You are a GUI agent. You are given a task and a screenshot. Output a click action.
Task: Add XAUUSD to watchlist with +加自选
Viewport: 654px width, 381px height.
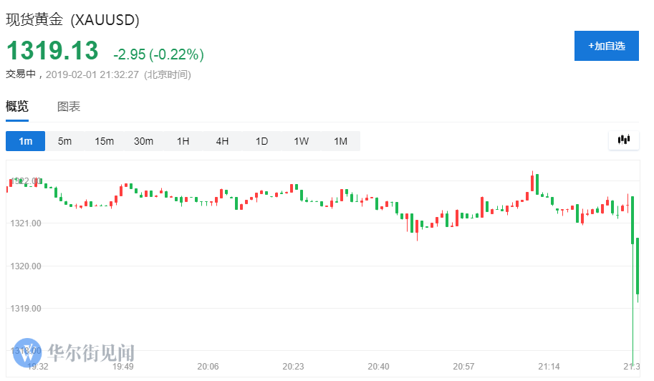coord(607,46)
